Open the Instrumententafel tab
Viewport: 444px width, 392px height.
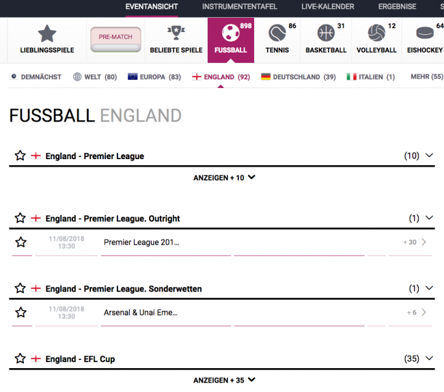click(240, 7)
